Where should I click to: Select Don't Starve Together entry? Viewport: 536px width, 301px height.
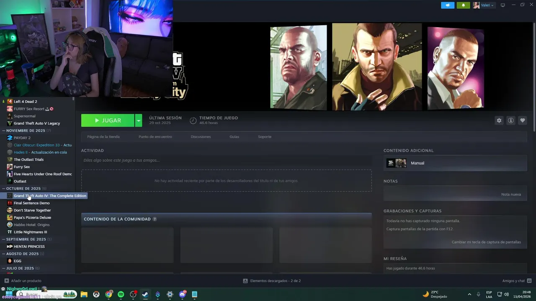coord(32,210)
